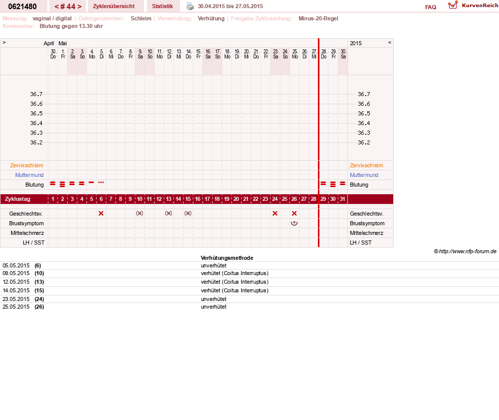The image size is (499, 420).
Task: Click the left LH / SST row label
Action: click(x=34, y=243)
